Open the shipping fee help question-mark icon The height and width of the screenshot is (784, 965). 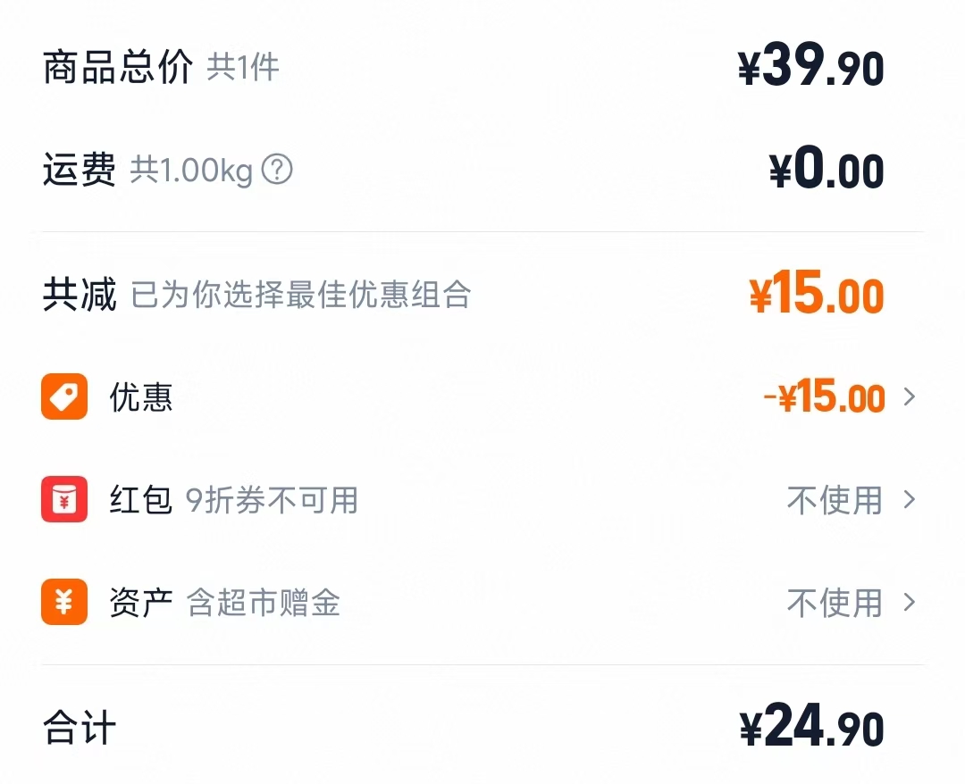[x=278, y=170]
